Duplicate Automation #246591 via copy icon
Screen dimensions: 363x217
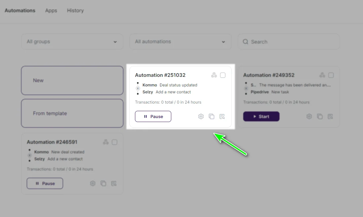(x=103, y=183)
